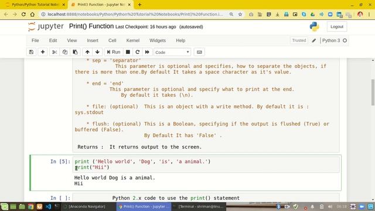Open the command palette keyboard icon
The height and width of the screenshot is (211, 375).
199,52
